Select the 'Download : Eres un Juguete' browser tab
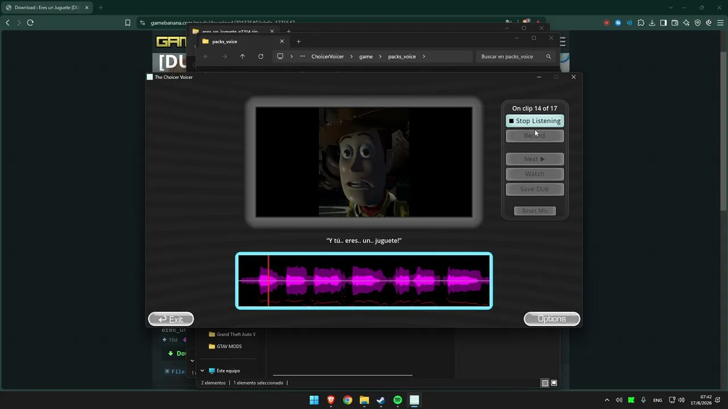The height and width of the screenshot is (409, 728). pyautogui.click(x=47, y=7)
